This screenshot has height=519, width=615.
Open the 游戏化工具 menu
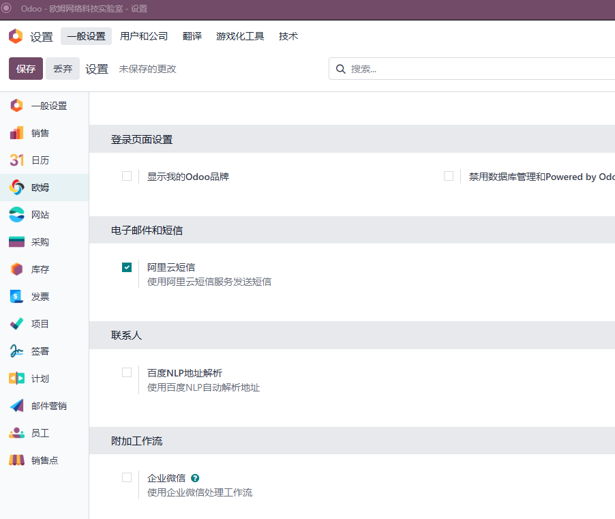click(x=240, y=36)
